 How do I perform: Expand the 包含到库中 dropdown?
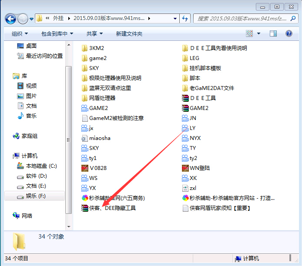[57, 33]
